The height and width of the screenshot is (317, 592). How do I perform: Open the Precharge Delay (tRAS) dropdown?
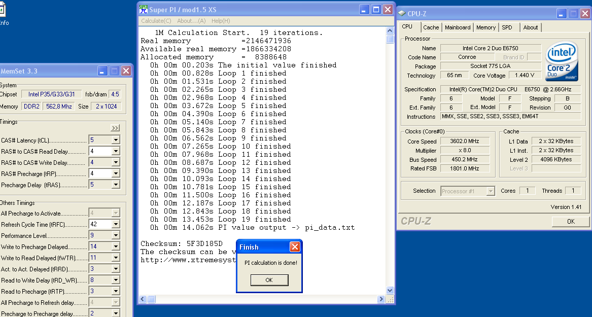[x=116, y=185]
